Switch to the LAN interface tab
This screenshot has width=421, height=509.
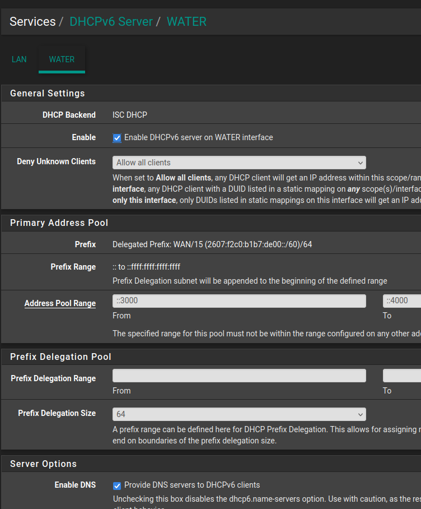(x=19, y=59)
